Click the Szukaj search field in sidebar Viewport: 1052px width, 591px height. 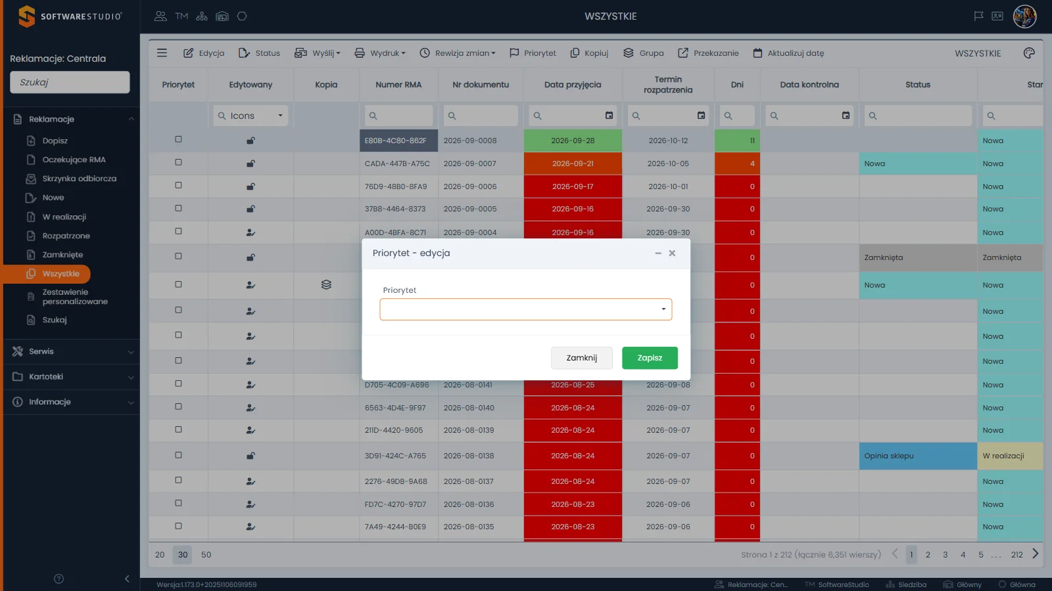(x=70, y=82)
